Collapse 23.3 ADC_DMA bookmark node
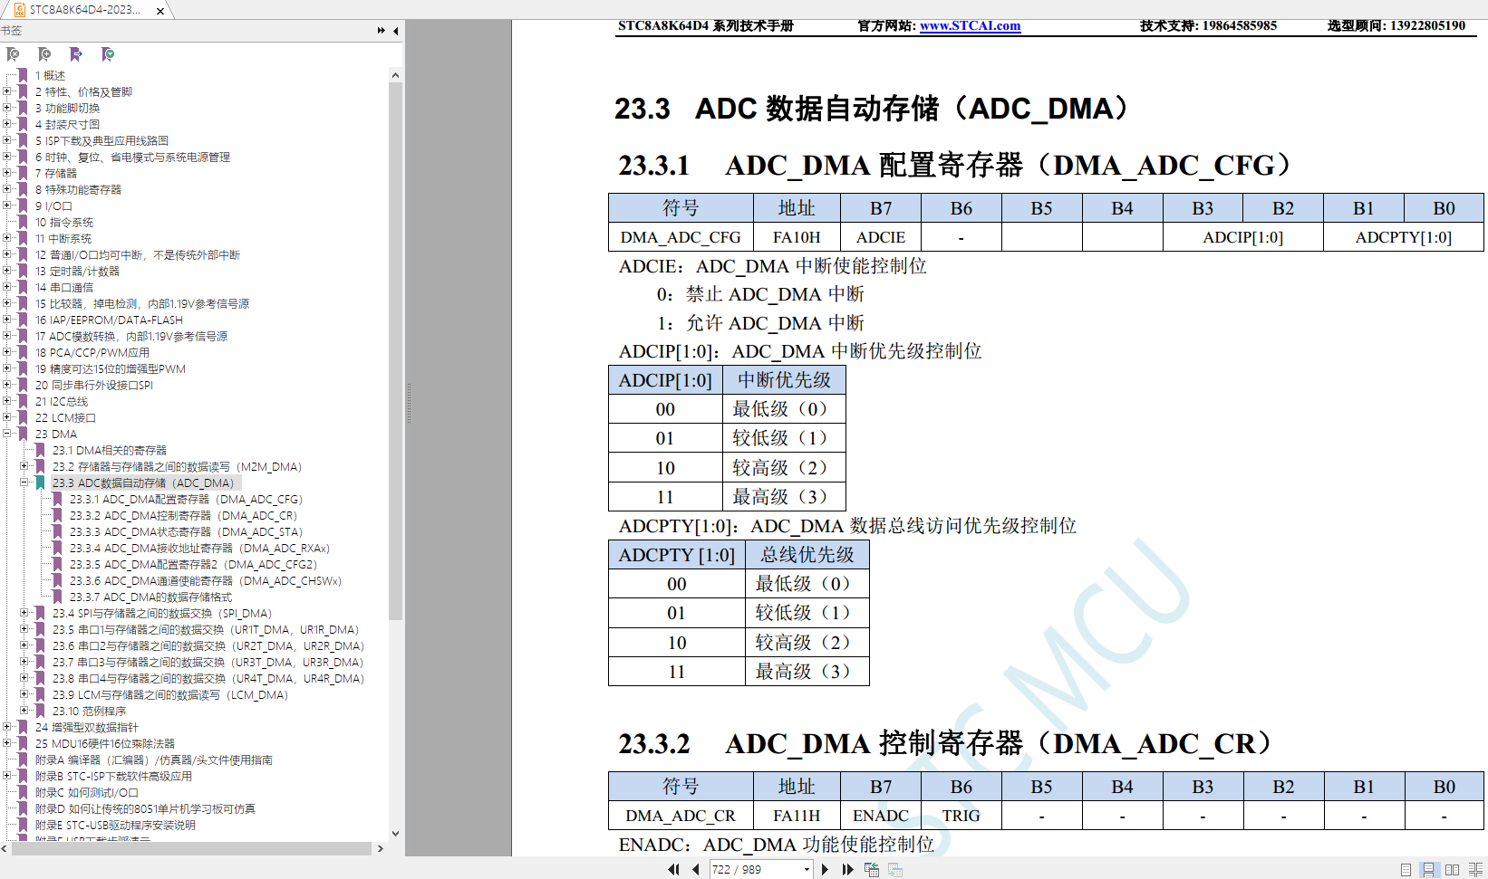 pyautogui.click(x=24, y=482)
